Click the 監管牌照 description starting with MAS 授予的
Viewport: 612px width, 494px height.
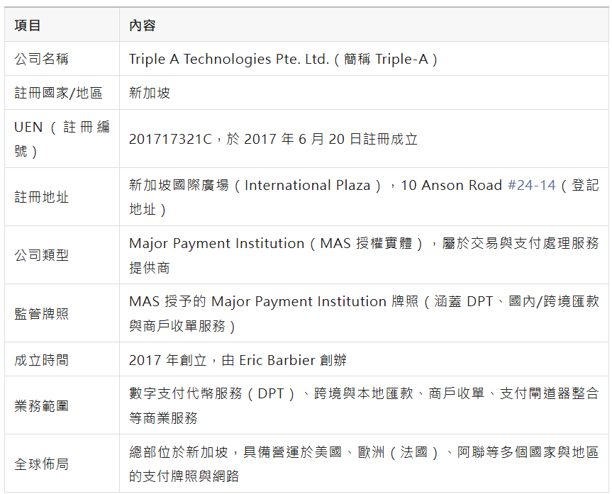pyautogui.click(x=363, y=302)
